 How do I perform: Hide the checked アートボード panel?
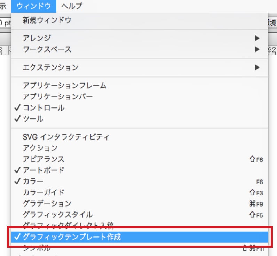coord(43,170)
